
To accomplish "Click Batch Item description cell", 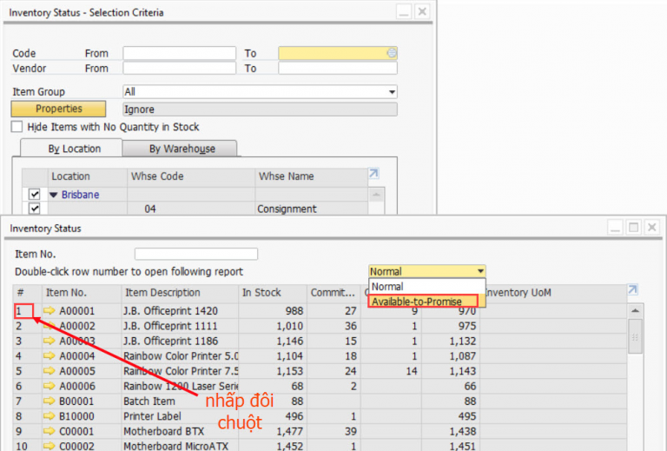I will coord(180,401).
